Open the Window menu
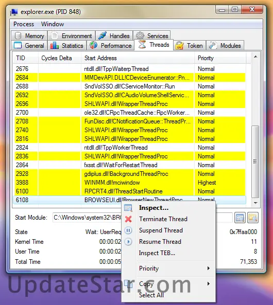Image resolution: width=273 pixels, height=305 pixels. coord(53,24)
